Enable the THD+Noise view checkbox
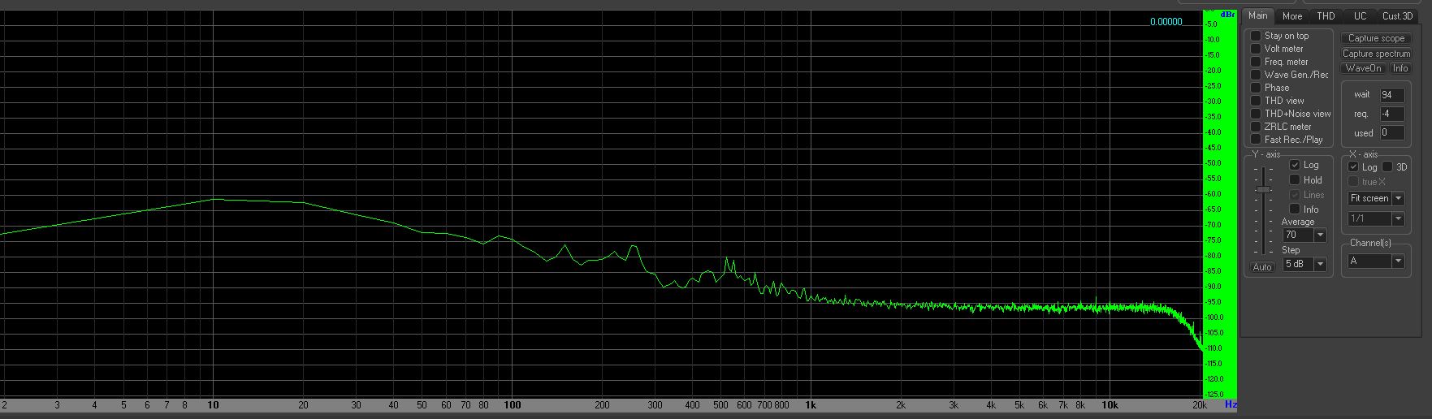This screenshot has height=419, width=1432. tap(1256, 114)
